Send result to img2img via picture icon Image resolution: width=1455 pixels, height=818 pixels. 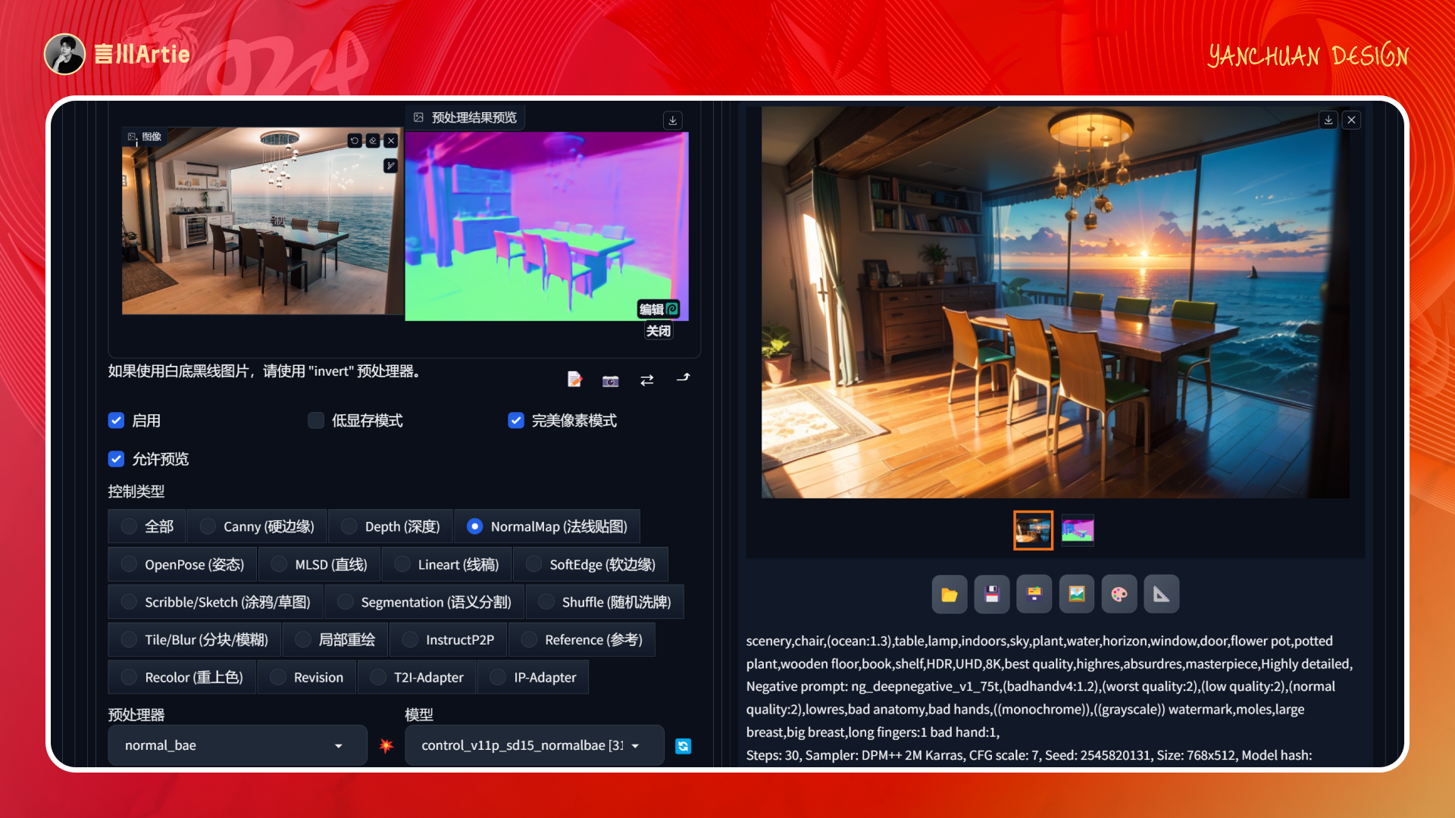(x=1077, y=594)
